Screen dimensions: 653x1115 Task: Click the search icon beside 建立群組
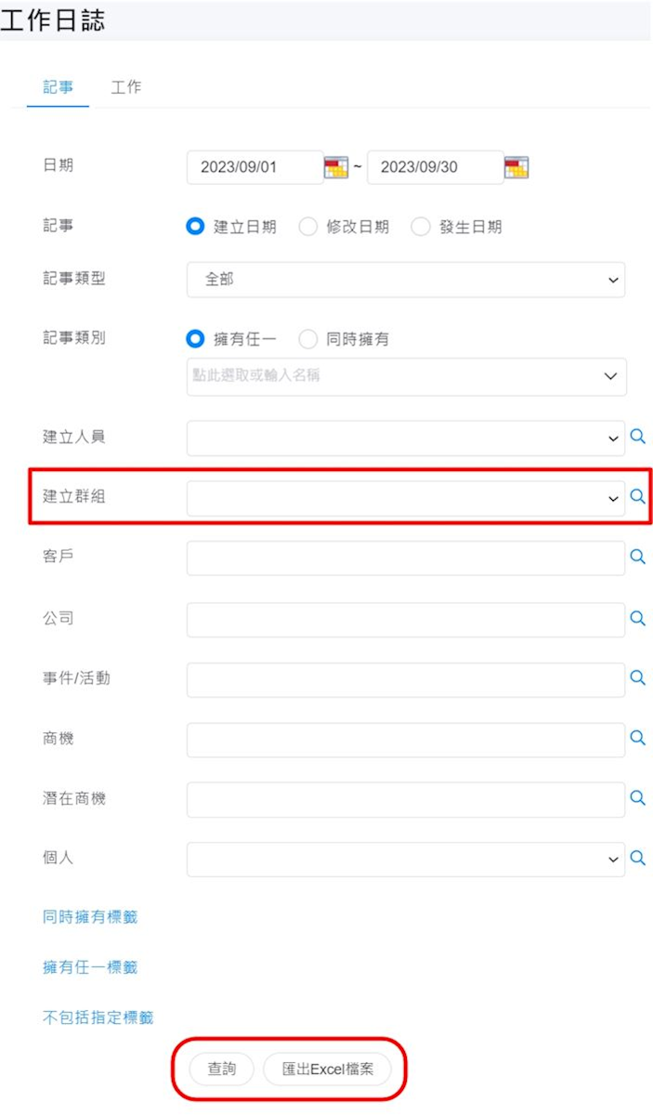638,497
